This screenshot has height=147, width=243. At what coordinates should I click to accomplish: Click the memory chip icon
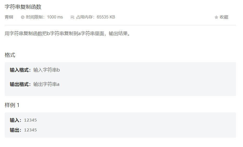point(72,17)
